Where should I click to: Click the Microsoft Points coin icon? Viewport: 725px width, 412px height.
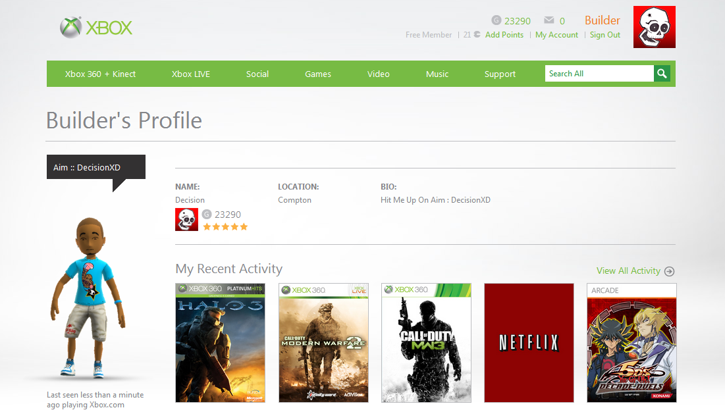click(x=477, y=35)
